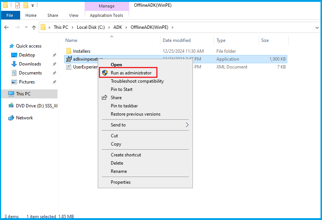Select This PC in the navigation pane
This screenshot has width=322, height=220.
(x=23, y=94)
